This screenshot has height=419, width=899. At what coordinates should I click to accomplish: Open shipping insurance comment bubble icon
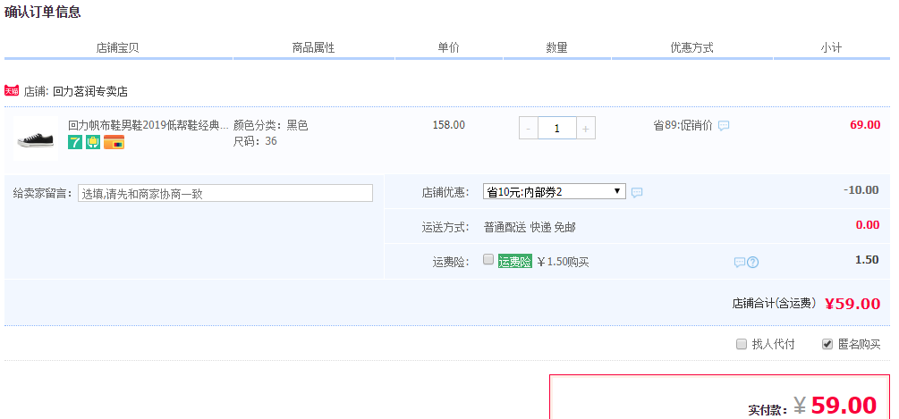click(x=740, y=262)
